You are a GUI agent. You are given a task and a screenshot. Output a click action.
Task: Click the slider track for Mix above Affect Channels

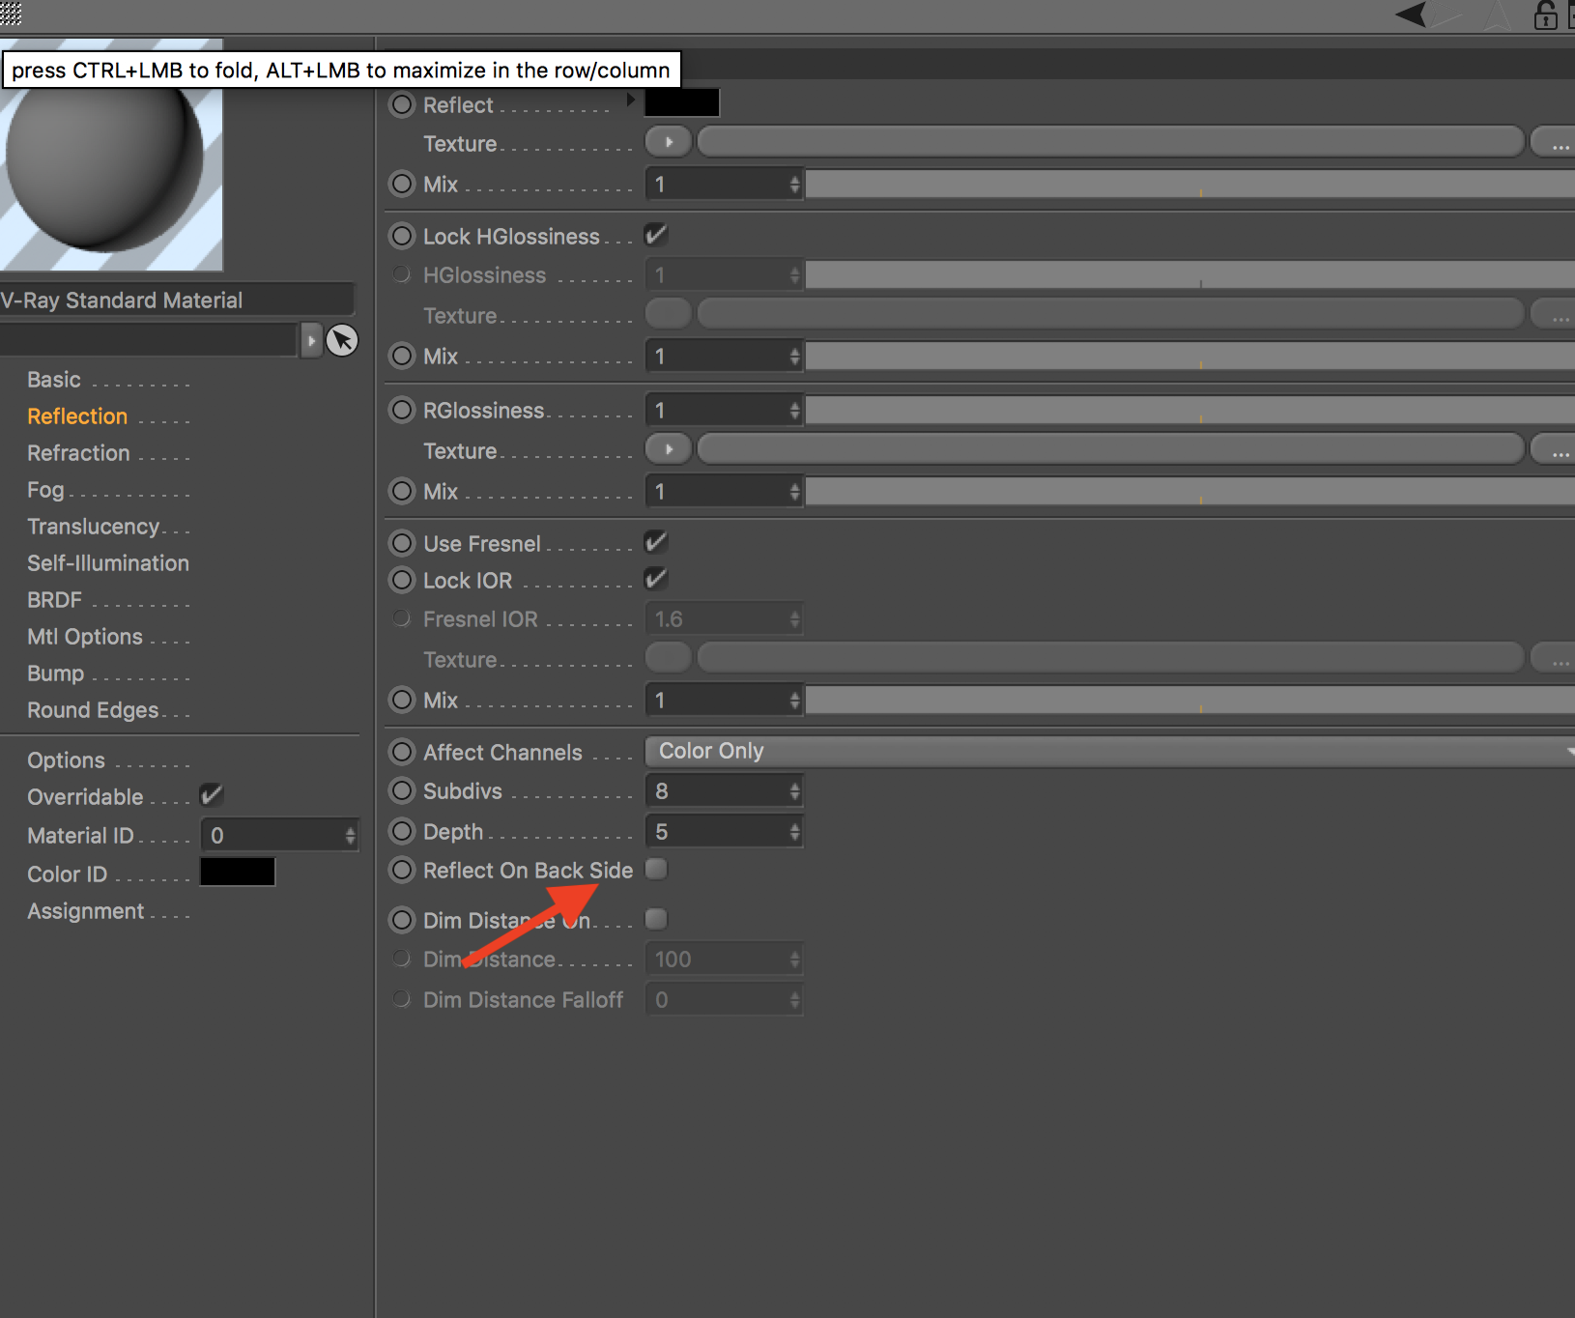1190,701
